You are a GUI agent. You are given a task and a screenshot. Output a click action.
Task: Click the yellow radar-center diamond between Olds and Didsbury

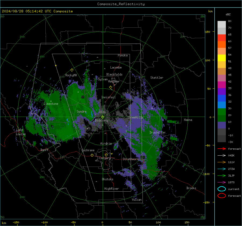102,117
